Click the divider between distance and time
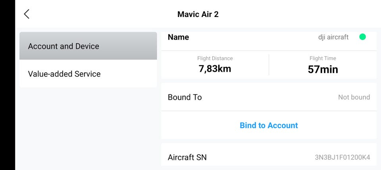The height and width of the screenshot is (170, 381). (x=269, y=64)
